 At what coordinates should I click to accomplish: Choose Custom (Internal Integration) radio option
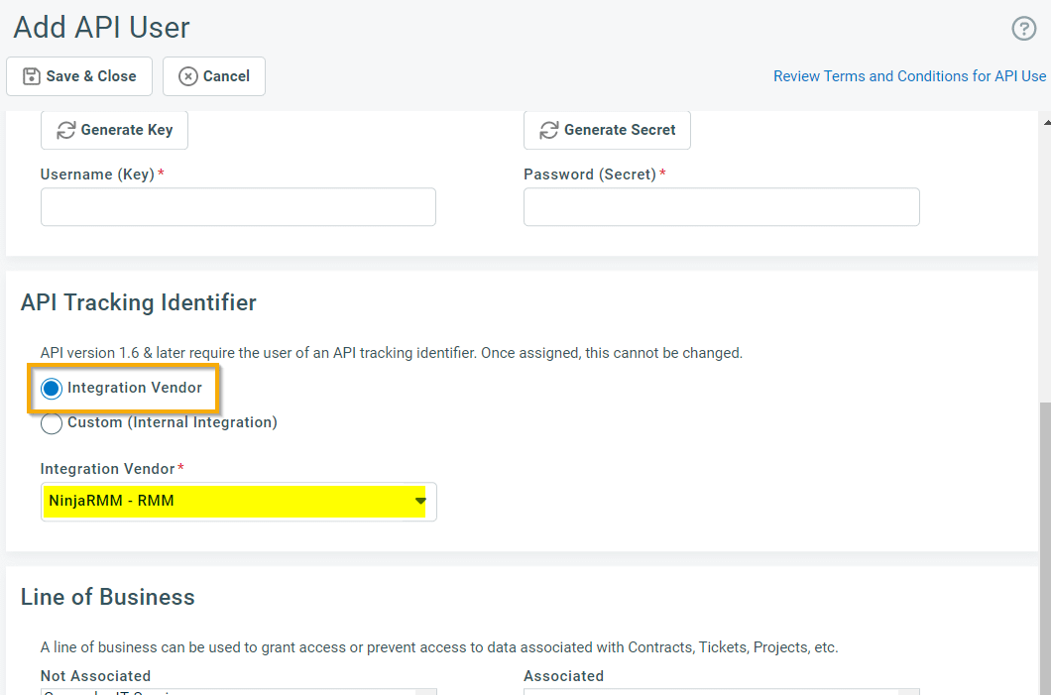tap(52, 423)
